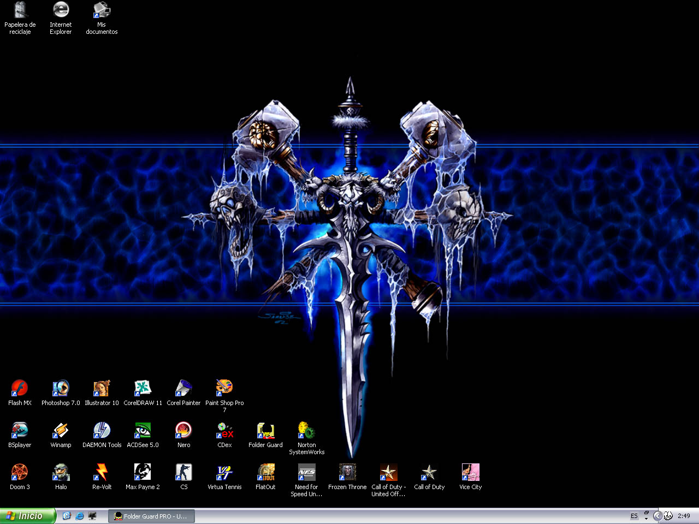Select the Virtua Tennis shortcut
Viewport: 699px width, 524px height.
[x=224, y=477]
